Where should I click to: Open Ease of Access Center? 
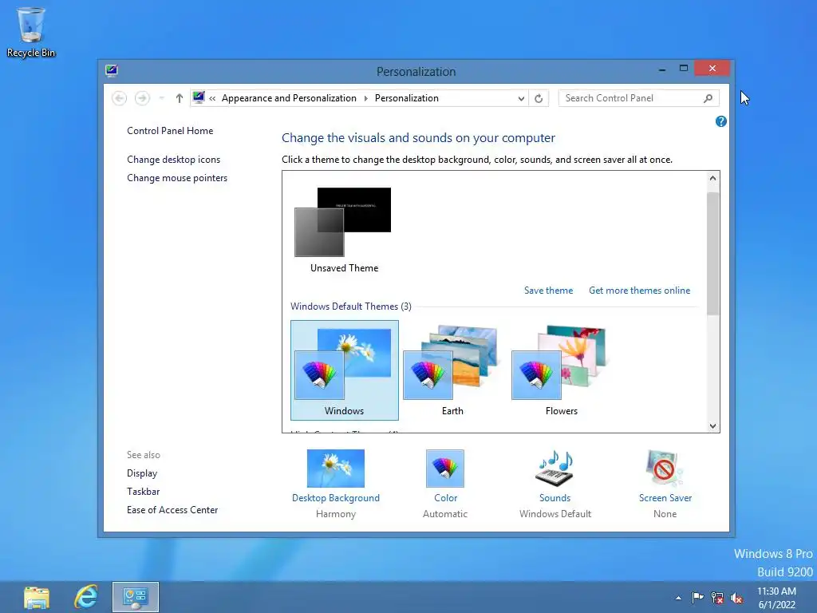172,510
